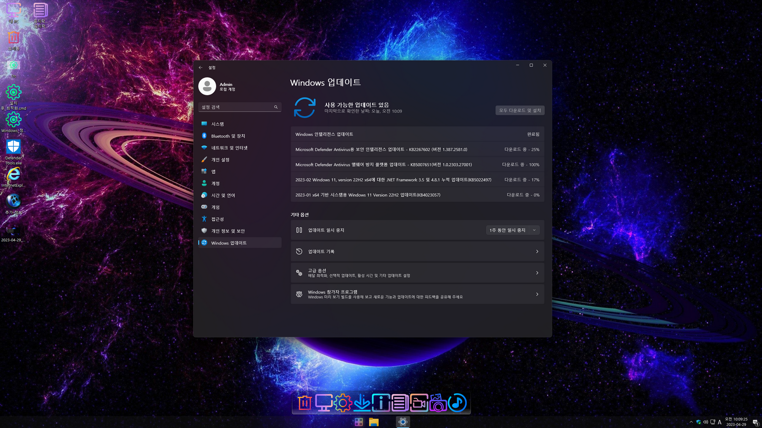Click the Insider program icon
The width and height of the screenshot is (762, 428).
click(299, 294)
